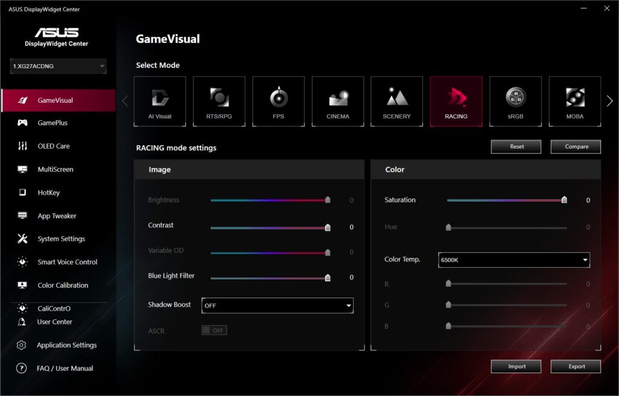The height and width of the screenshot is (396, 619).
Task: Open FAQ / User Manual link
Action: coord(65,368)
